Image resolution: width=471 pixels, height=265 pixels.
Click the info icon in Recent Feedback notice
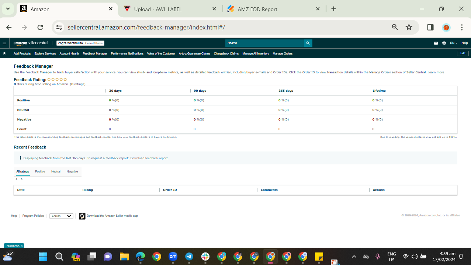pyautogui.click(x=20, y=158)
